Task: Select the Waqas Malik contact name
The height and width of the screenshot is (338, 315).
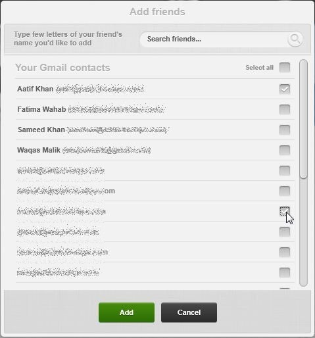Action: click(x=39, y=150)
